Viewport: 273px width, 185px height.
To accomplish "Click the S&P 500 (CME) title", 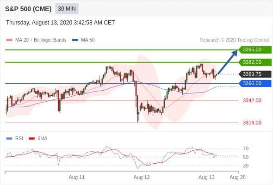I will pyautogui.click(x=28, y=9).
